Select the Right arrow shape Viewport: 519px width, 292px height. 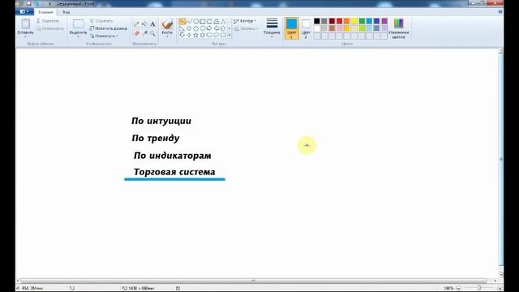209,28
